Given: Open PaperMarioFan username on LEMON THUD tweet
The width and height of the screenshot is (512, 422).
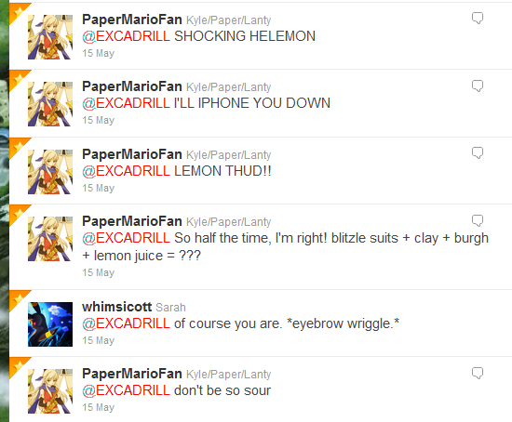Looking at the screenshot, I should (132, 154).
